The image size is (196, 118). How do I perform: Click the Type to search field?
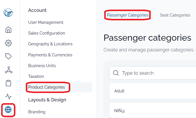[153, 73]
